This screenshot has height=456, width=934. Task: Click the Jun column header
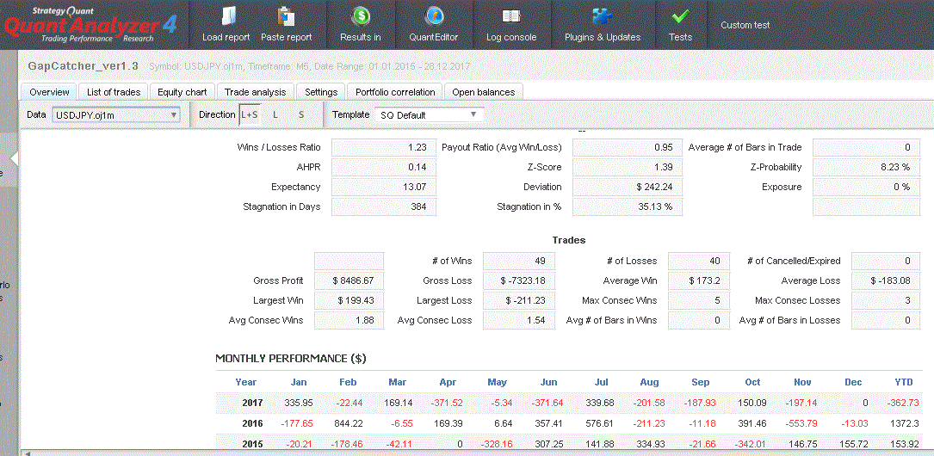(x=548, y=382)
